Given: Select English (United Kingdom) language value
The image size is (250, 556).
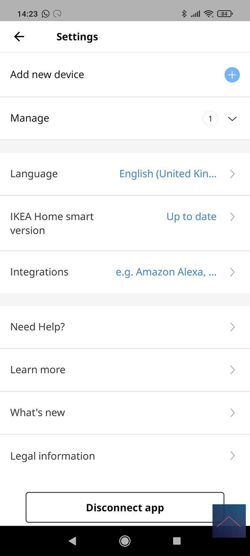Looking at the screenshot, I should pos(167,174).
